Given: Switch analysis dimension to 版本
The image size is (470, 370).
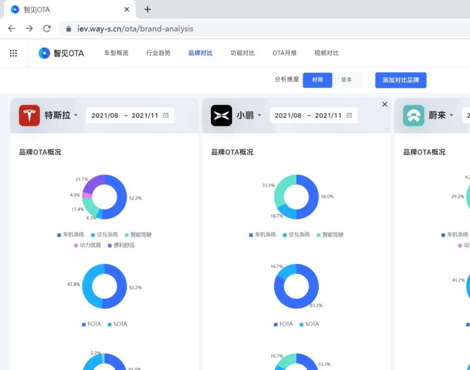Looking at the screenshot, I should (346, 80).
